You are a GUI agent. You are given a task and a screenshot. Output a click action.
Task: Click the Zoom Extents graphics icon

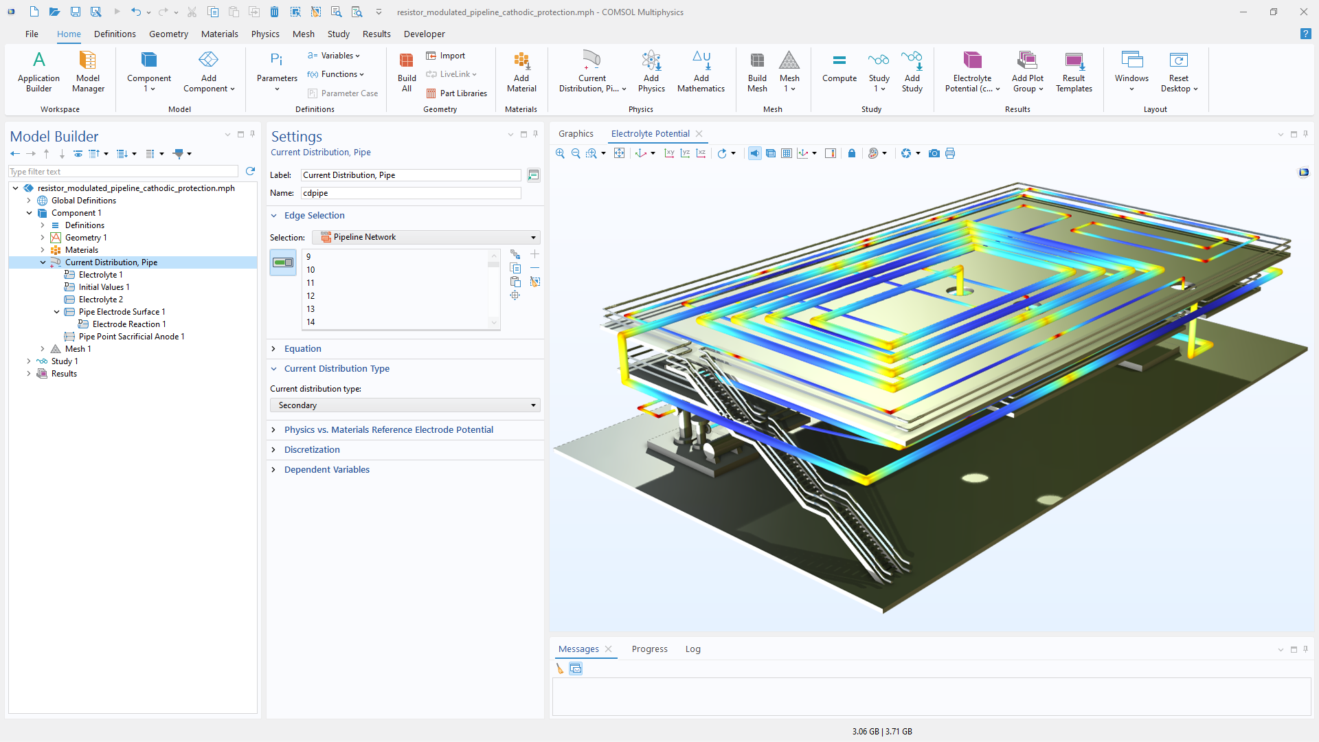click(619, 153)
